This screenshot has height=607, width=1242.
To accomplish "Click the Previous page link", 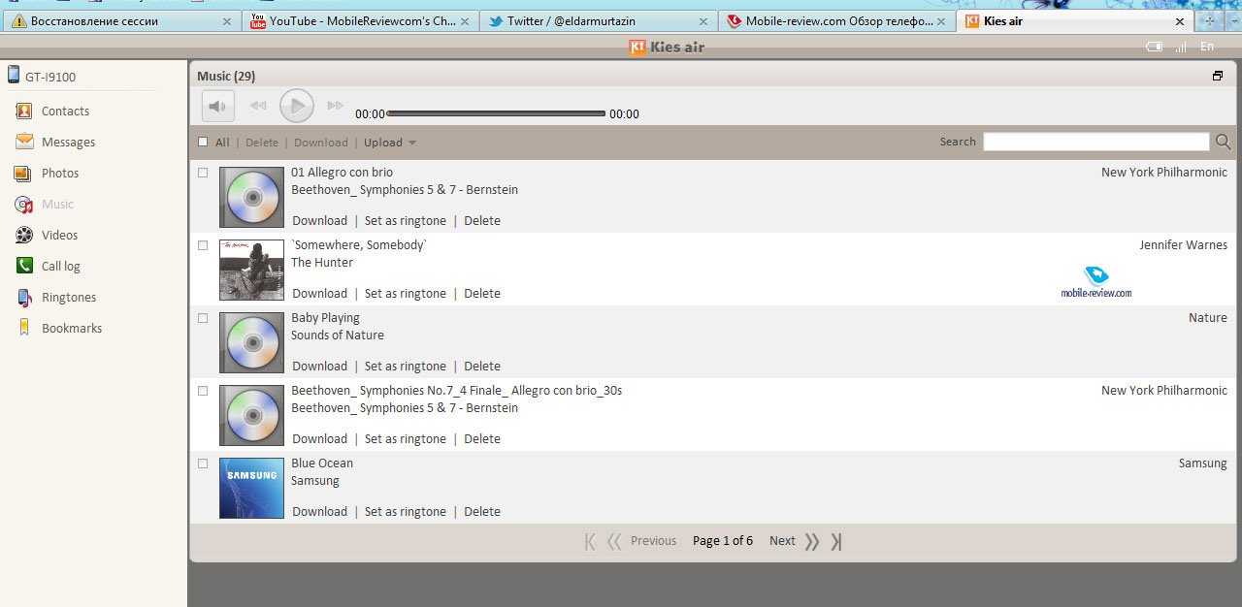I will click(653, 541).
